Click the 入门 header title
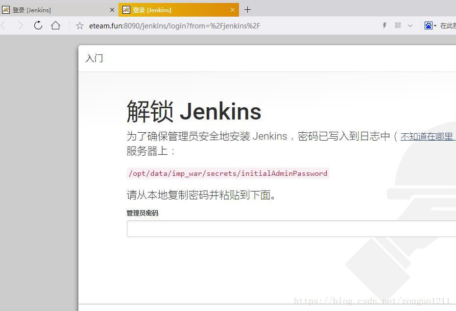This screenshot has width=456, height=311. (x=94, y=58)
